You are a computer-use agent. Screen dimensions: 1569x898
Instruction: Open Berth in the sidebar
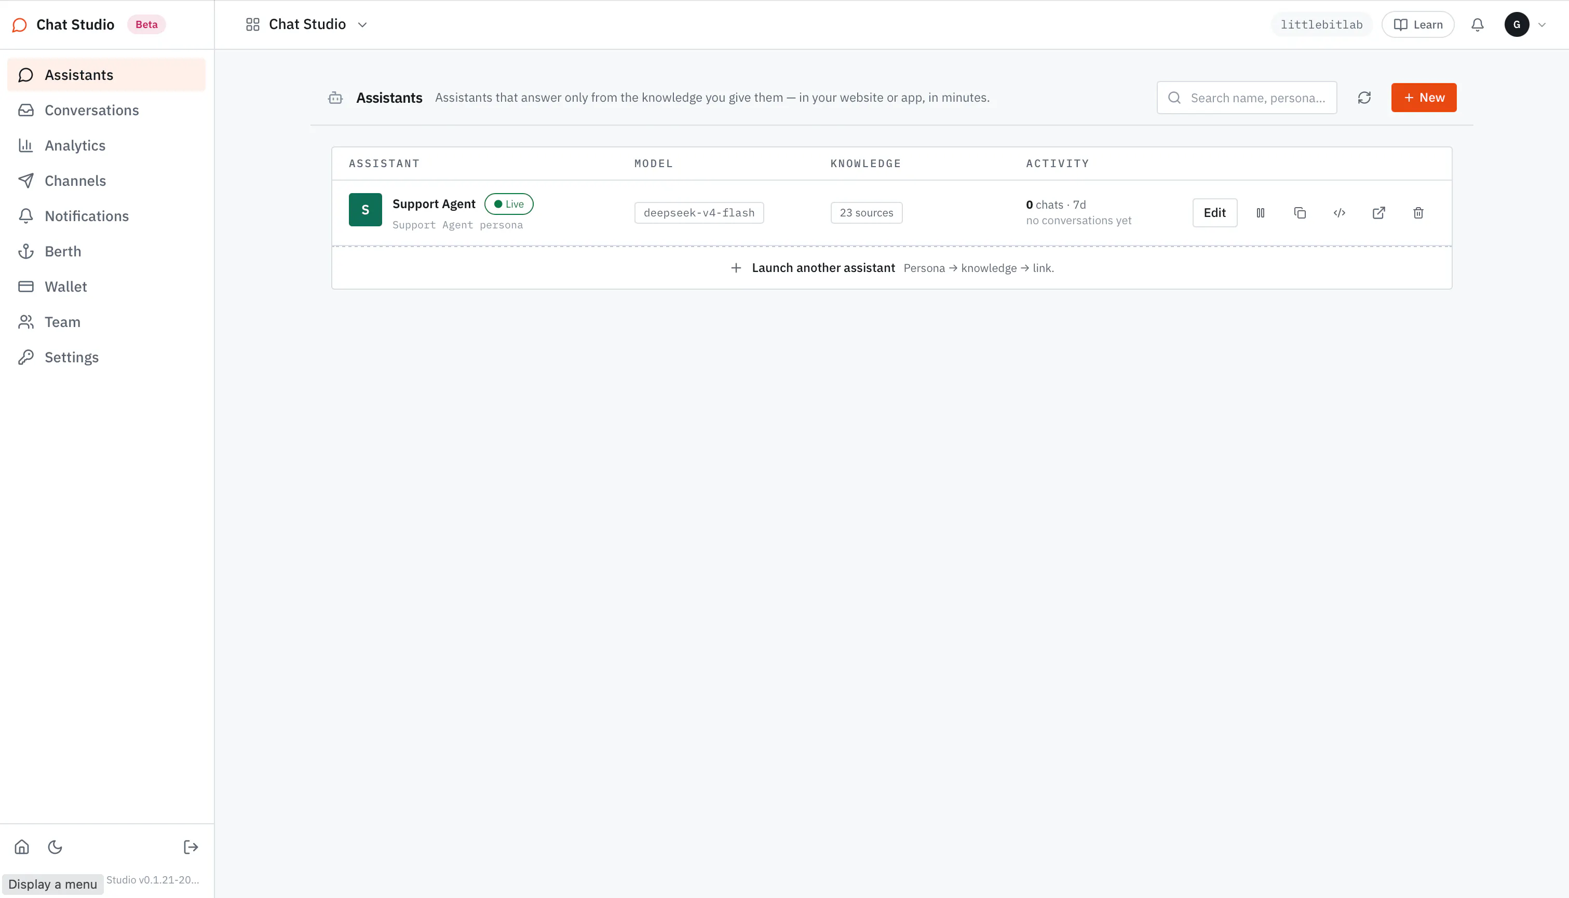[106, 251]
